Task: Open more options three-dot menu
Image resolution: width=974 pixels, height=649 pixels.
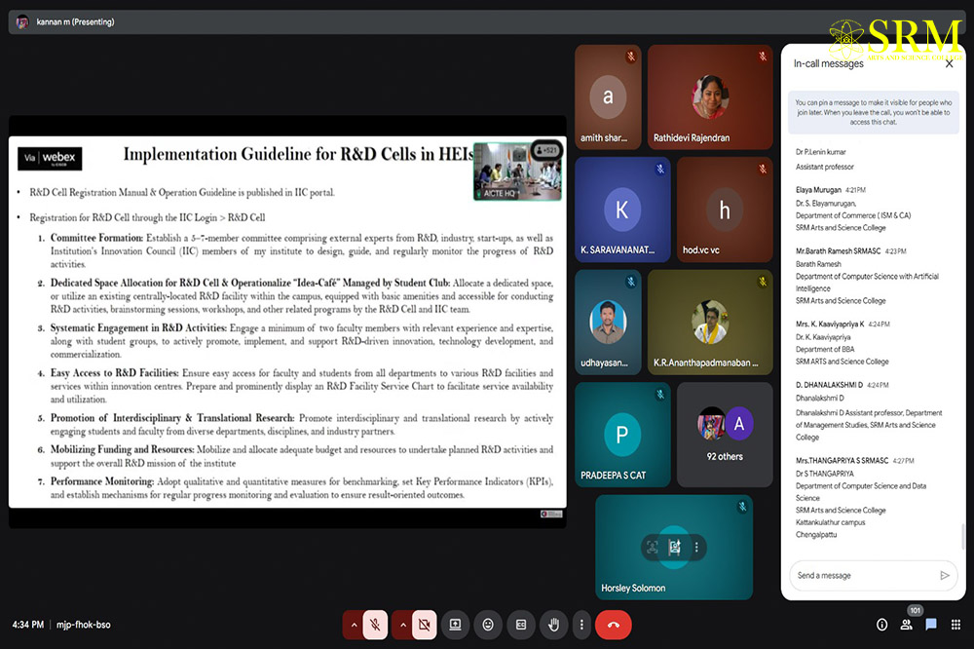Action: 581,625
